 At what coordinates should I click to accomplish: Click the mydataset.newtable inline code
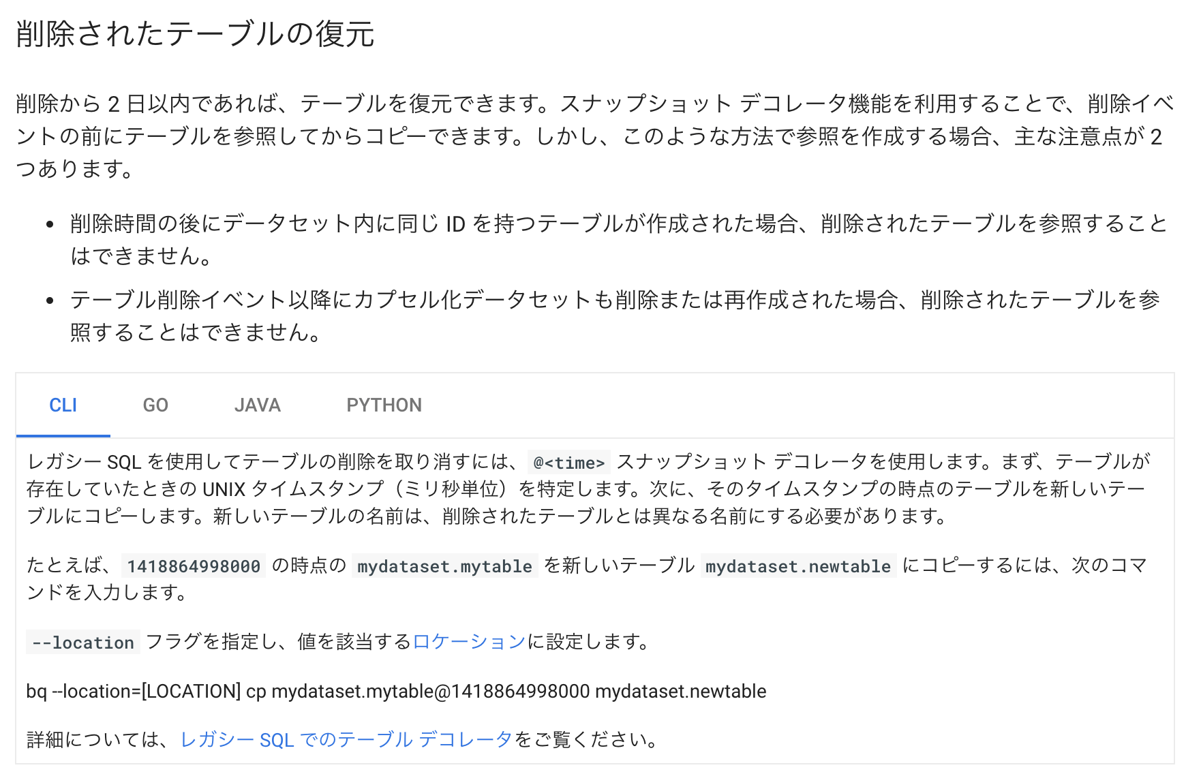pyautogui.click(x=797, y=566)
